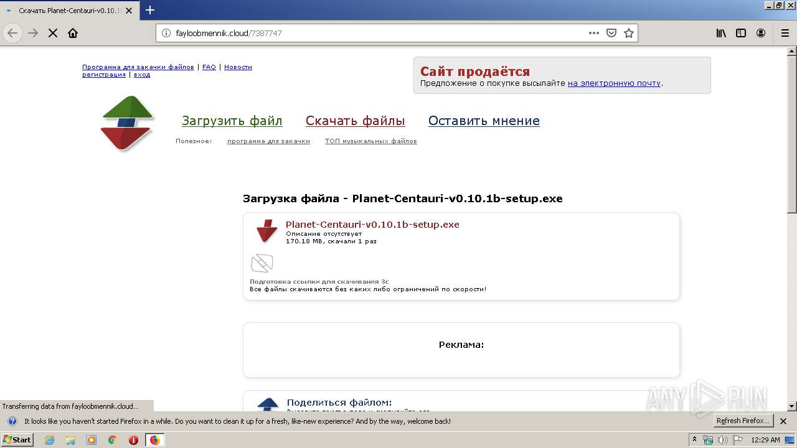Click the Forward arrow button
Image resolution: width=797 pixels, height=448 pixels.
33,33
